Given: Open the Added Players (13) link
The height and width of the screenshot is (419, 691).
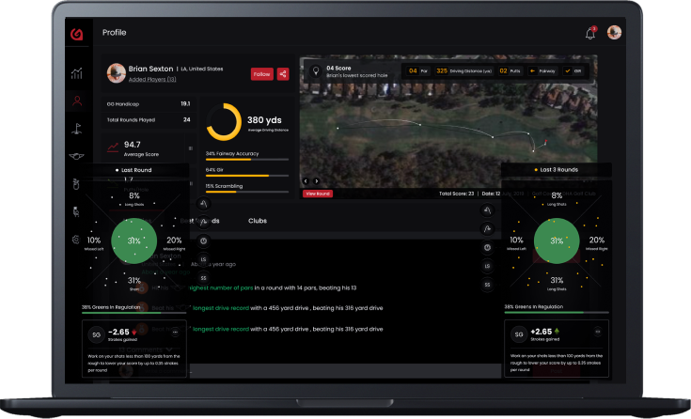Looking at the screenshot, I should [151, 80].
